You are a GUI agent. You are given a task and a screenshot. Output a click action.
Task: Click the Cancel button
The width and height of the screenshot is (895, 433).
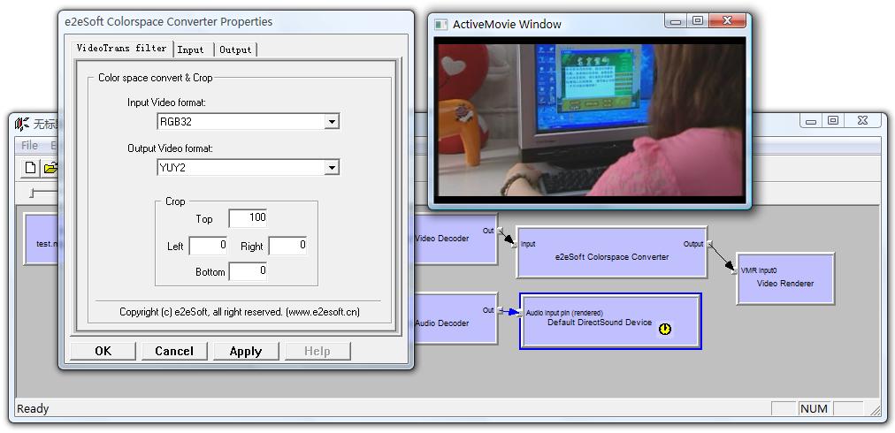174,351
